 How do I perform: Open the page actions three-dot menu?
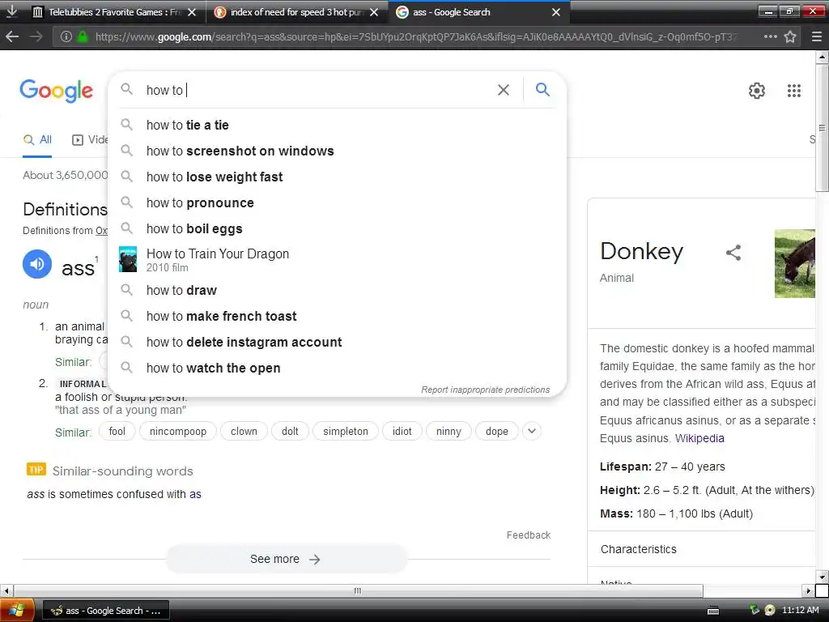[x=771, y=36]
